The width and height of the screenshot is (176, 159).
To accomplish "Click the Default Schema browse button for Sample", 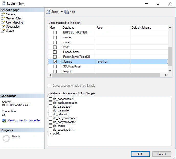I will tap(167, 62).
